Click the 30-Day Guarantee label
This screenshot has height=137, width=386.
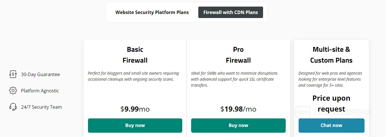click(40, 74)
